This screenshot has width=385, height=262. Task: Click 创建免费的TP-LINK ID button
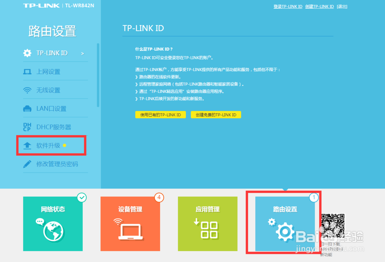pyautogui.click(x=216, y=115)
